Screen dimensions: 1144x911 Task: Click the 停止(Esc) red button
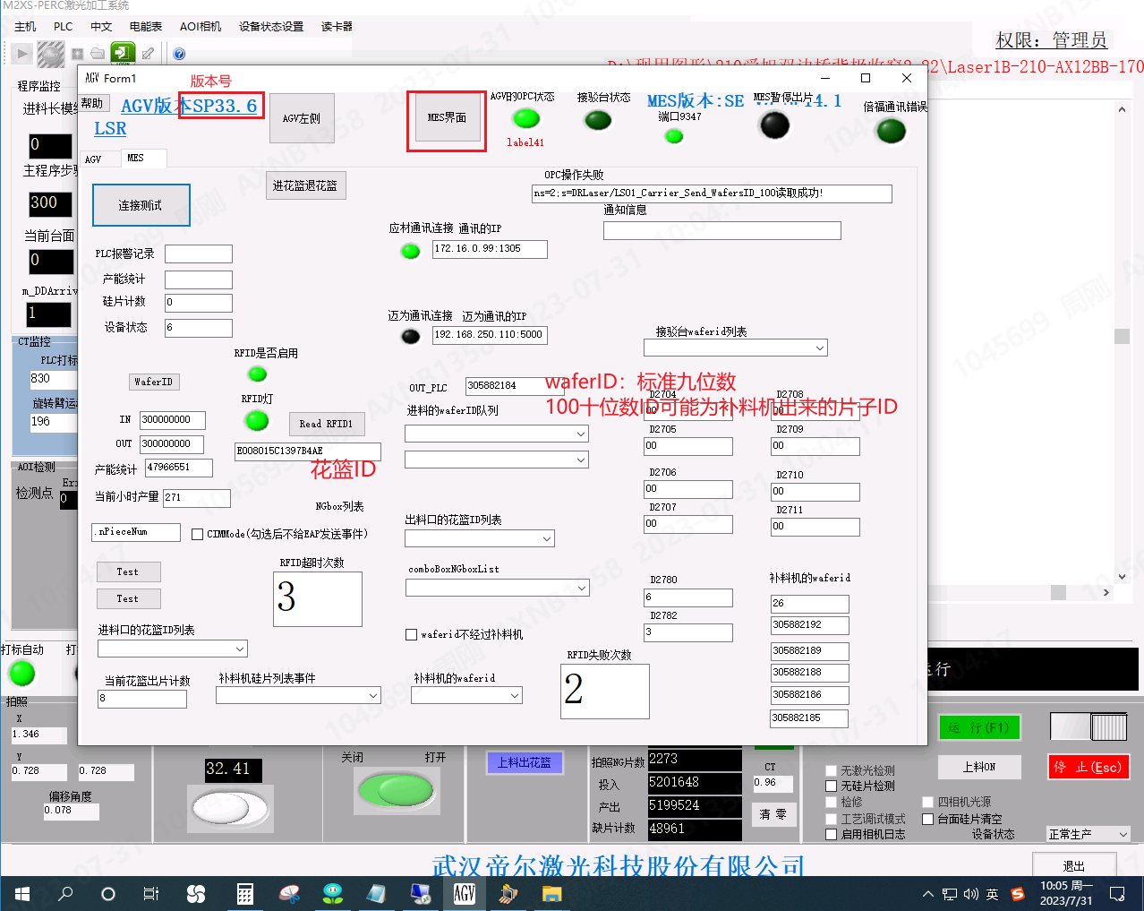[1089, 767]
